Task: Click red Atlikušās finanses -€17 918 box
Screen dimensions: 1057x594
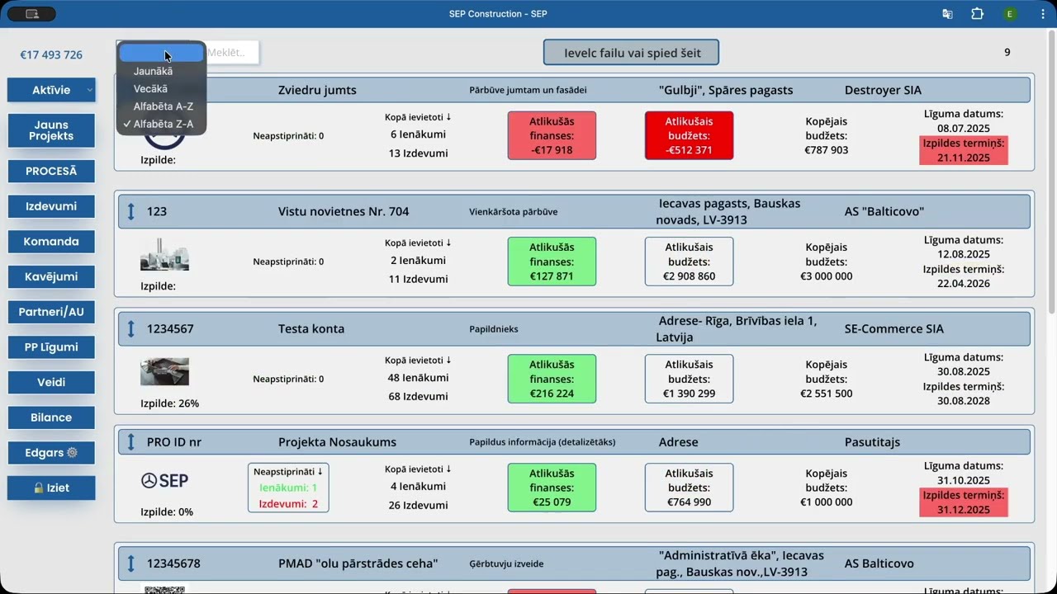Action: click(x=552, y=135)
